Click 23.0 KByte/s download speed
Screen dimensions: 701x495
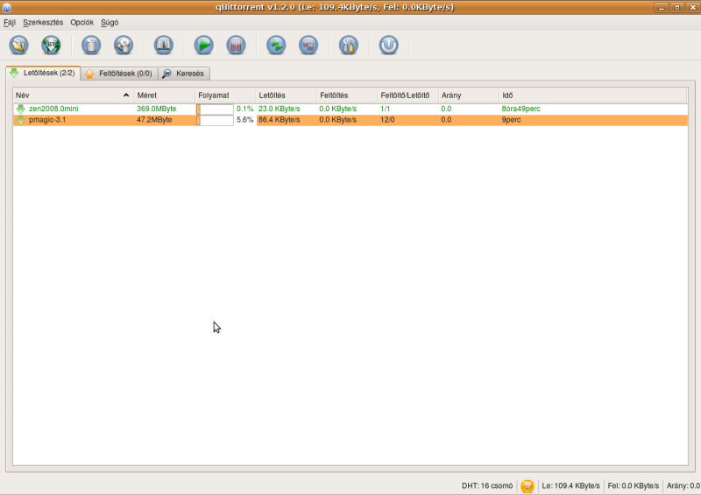pyautogui.click(x=279, y=109)
